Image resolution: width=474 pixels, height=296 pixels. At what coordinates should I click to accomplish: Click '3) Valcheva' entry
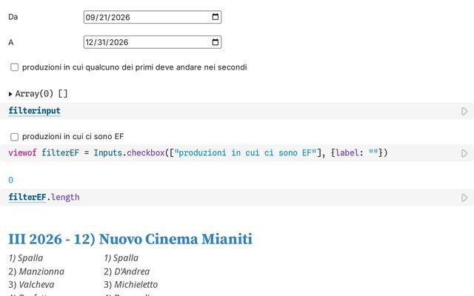pyautogui.click(x=31, y=284)
